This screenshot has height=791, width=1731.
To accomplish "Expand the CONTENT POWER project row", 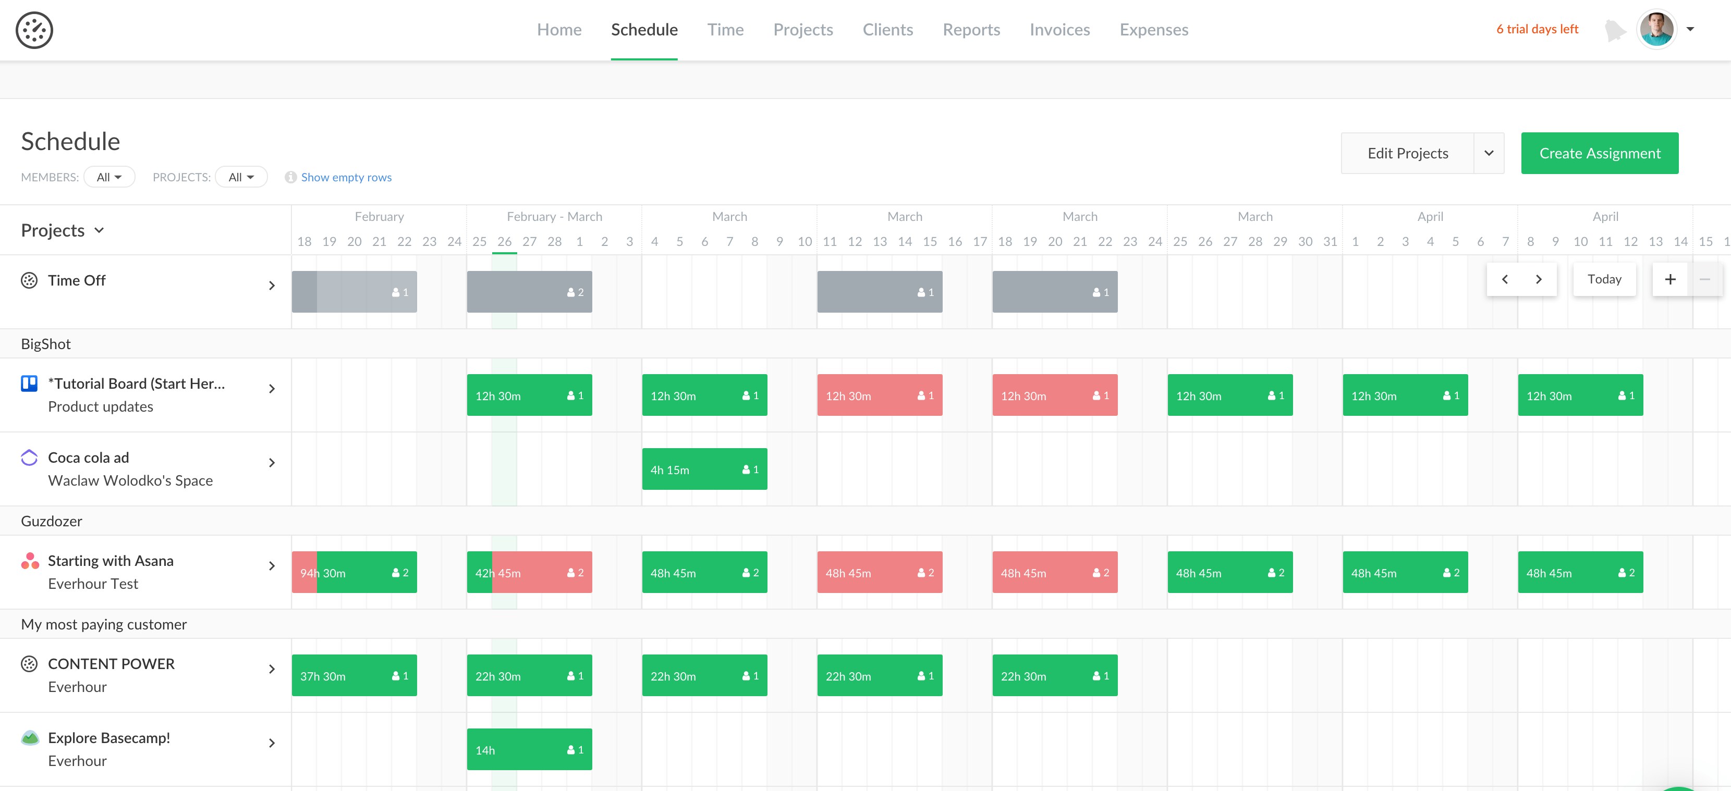I will click(272, 670).
